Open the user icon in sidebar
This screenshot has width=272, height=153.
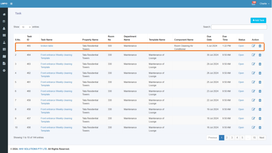coord(4,29)
